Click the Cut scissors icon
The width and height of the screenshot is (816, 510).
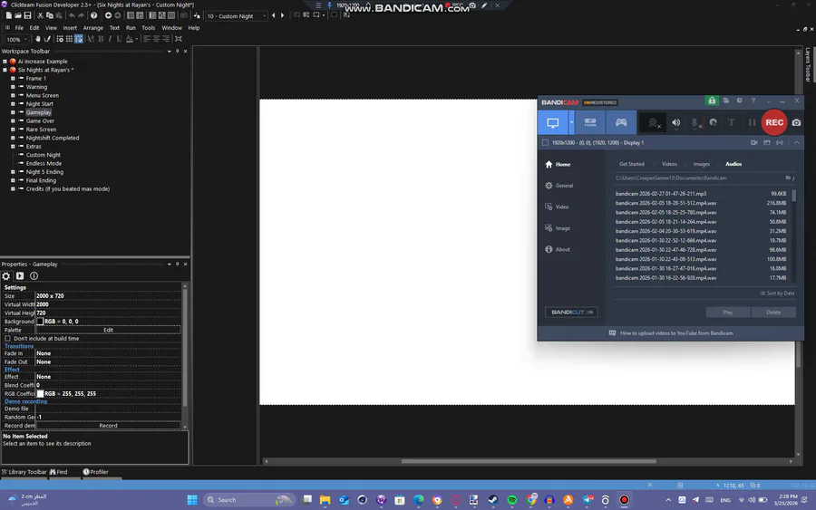click(40, 15)
